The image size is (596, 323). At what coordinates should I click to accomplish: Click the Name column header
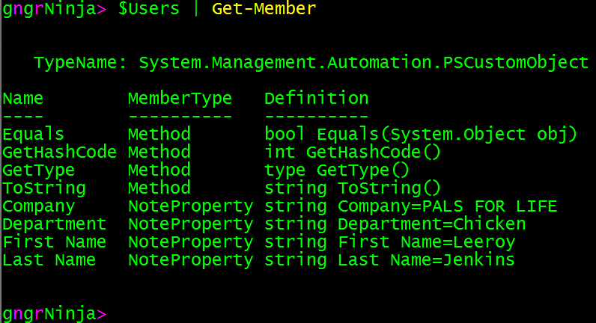click(23, 99)
